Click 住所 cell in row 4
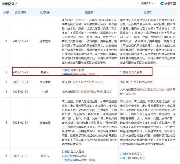 click(45, 92)
